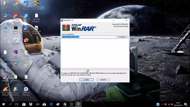This screenshot has height=107, width=190.
Task: Open the Red network desktop icon
Action: 5,29
